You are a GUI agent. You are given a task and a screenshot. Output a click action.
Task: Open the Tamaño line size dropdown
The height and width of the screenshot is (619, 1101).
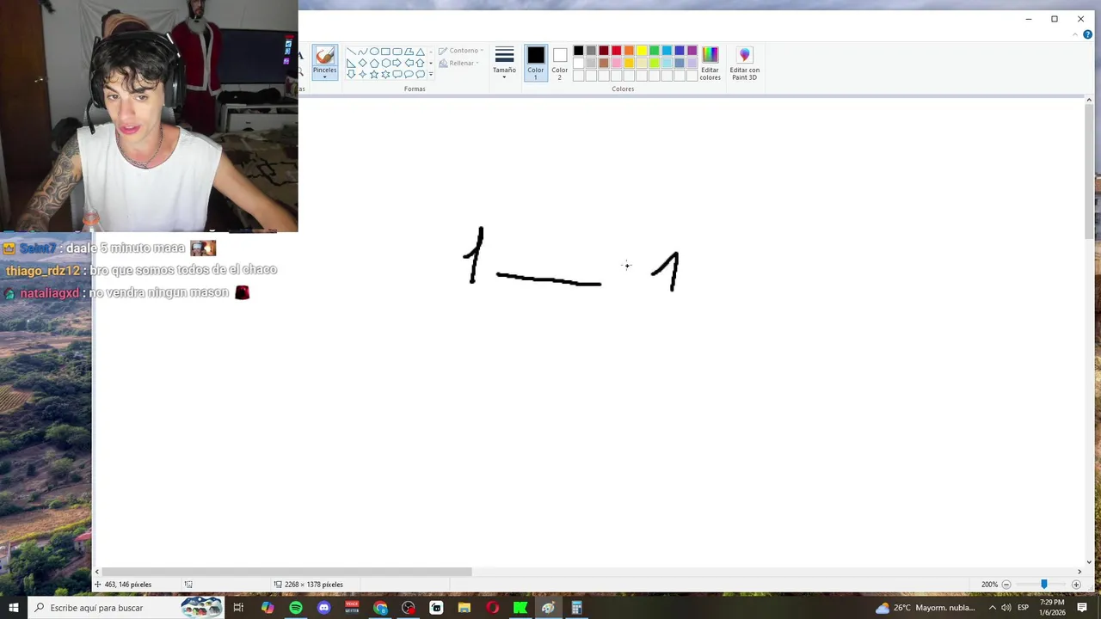pos(504,63)
